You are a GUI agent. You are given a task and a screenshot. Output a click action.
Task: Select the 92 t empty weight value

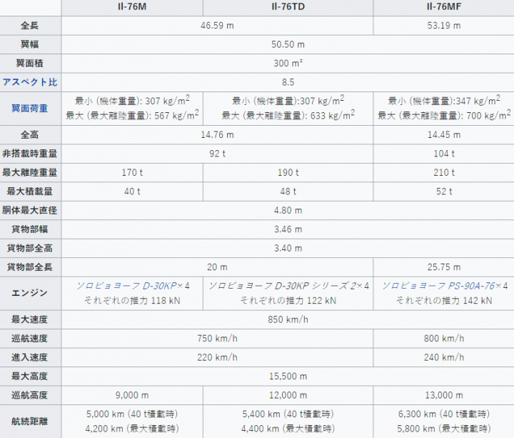(217, 154)
